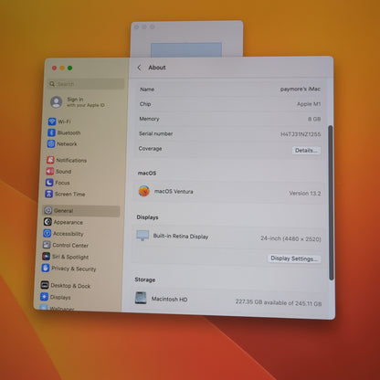
Task: Select the Sound speaker icon
Action: click(49, 171)
